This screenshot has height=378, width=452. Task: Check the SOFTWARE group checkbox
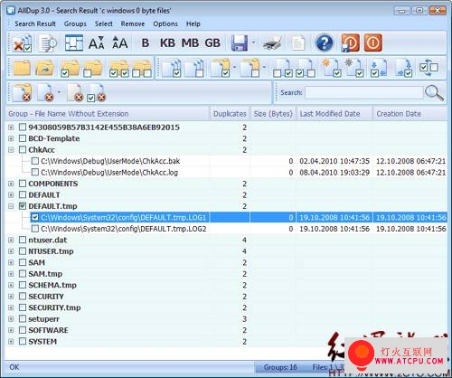pyautogui.click(x=23, y=330)
